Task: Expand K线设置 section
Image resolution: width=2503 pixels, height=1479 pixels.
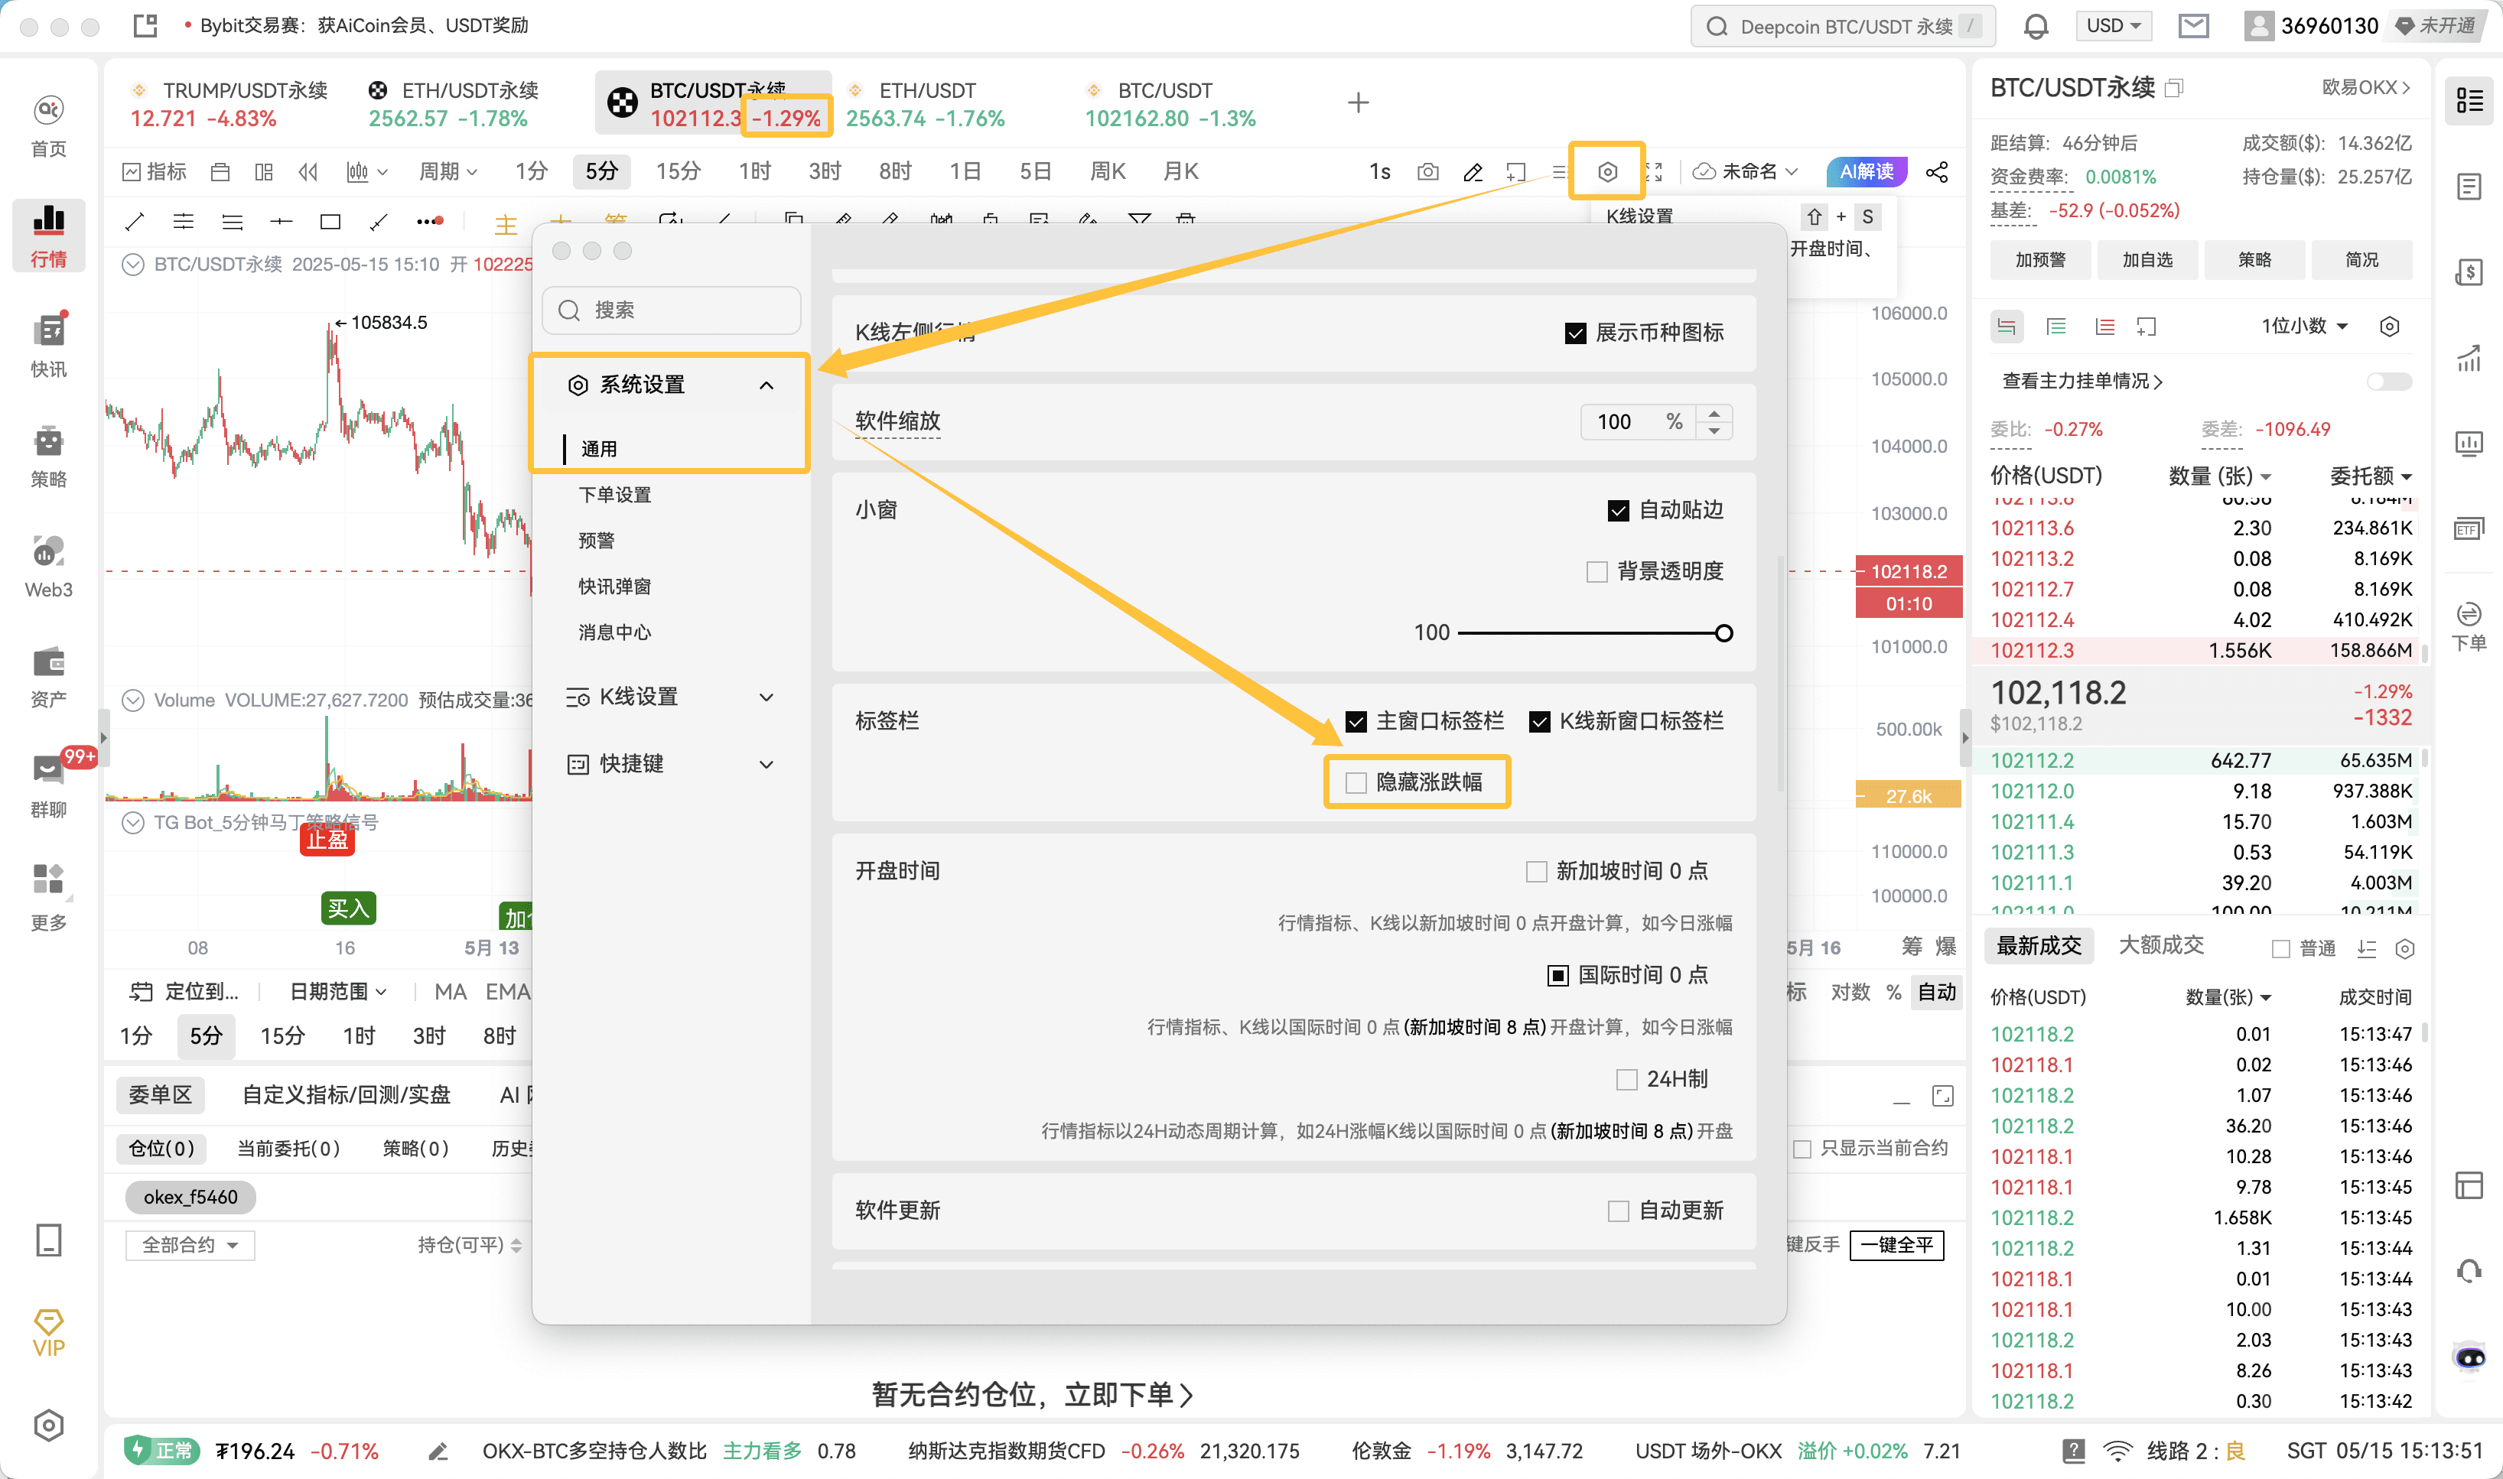Action: (669, 697)
